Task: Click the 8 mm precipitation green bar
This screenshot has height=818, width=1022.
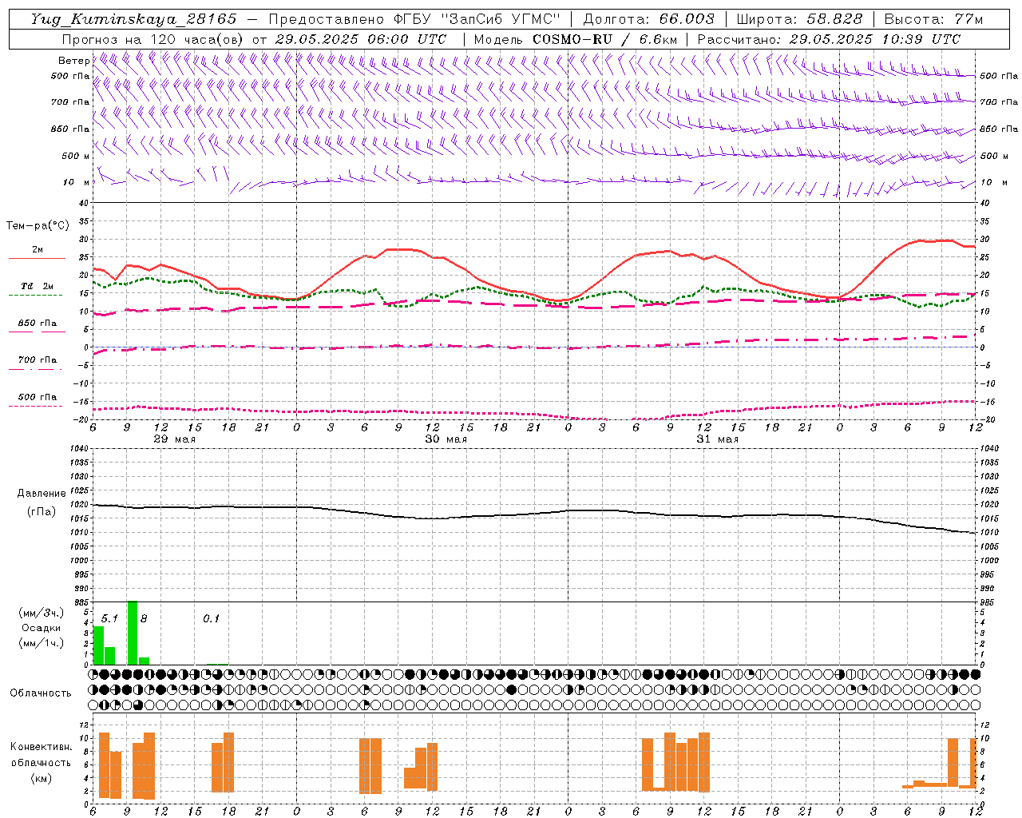Action: pos(133,633)
